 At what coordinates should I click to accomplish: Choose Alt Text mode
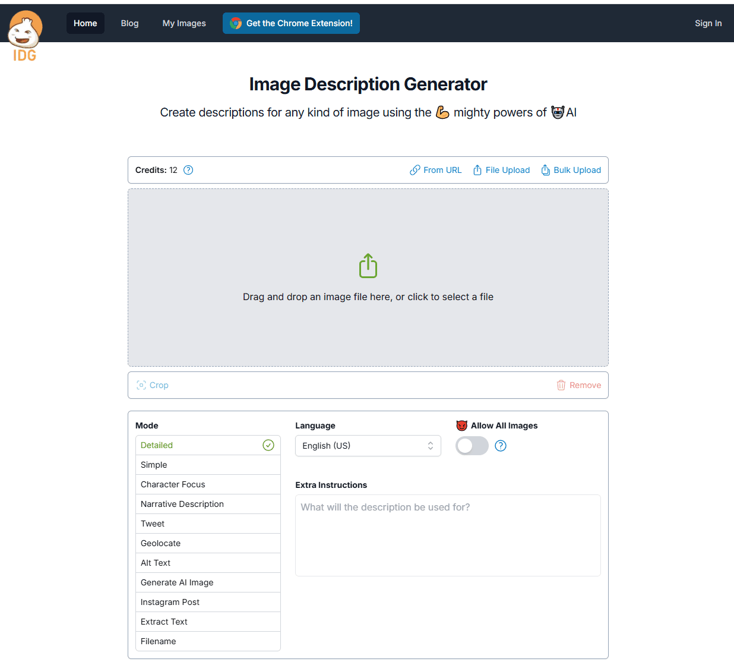[x=208, y=563]
